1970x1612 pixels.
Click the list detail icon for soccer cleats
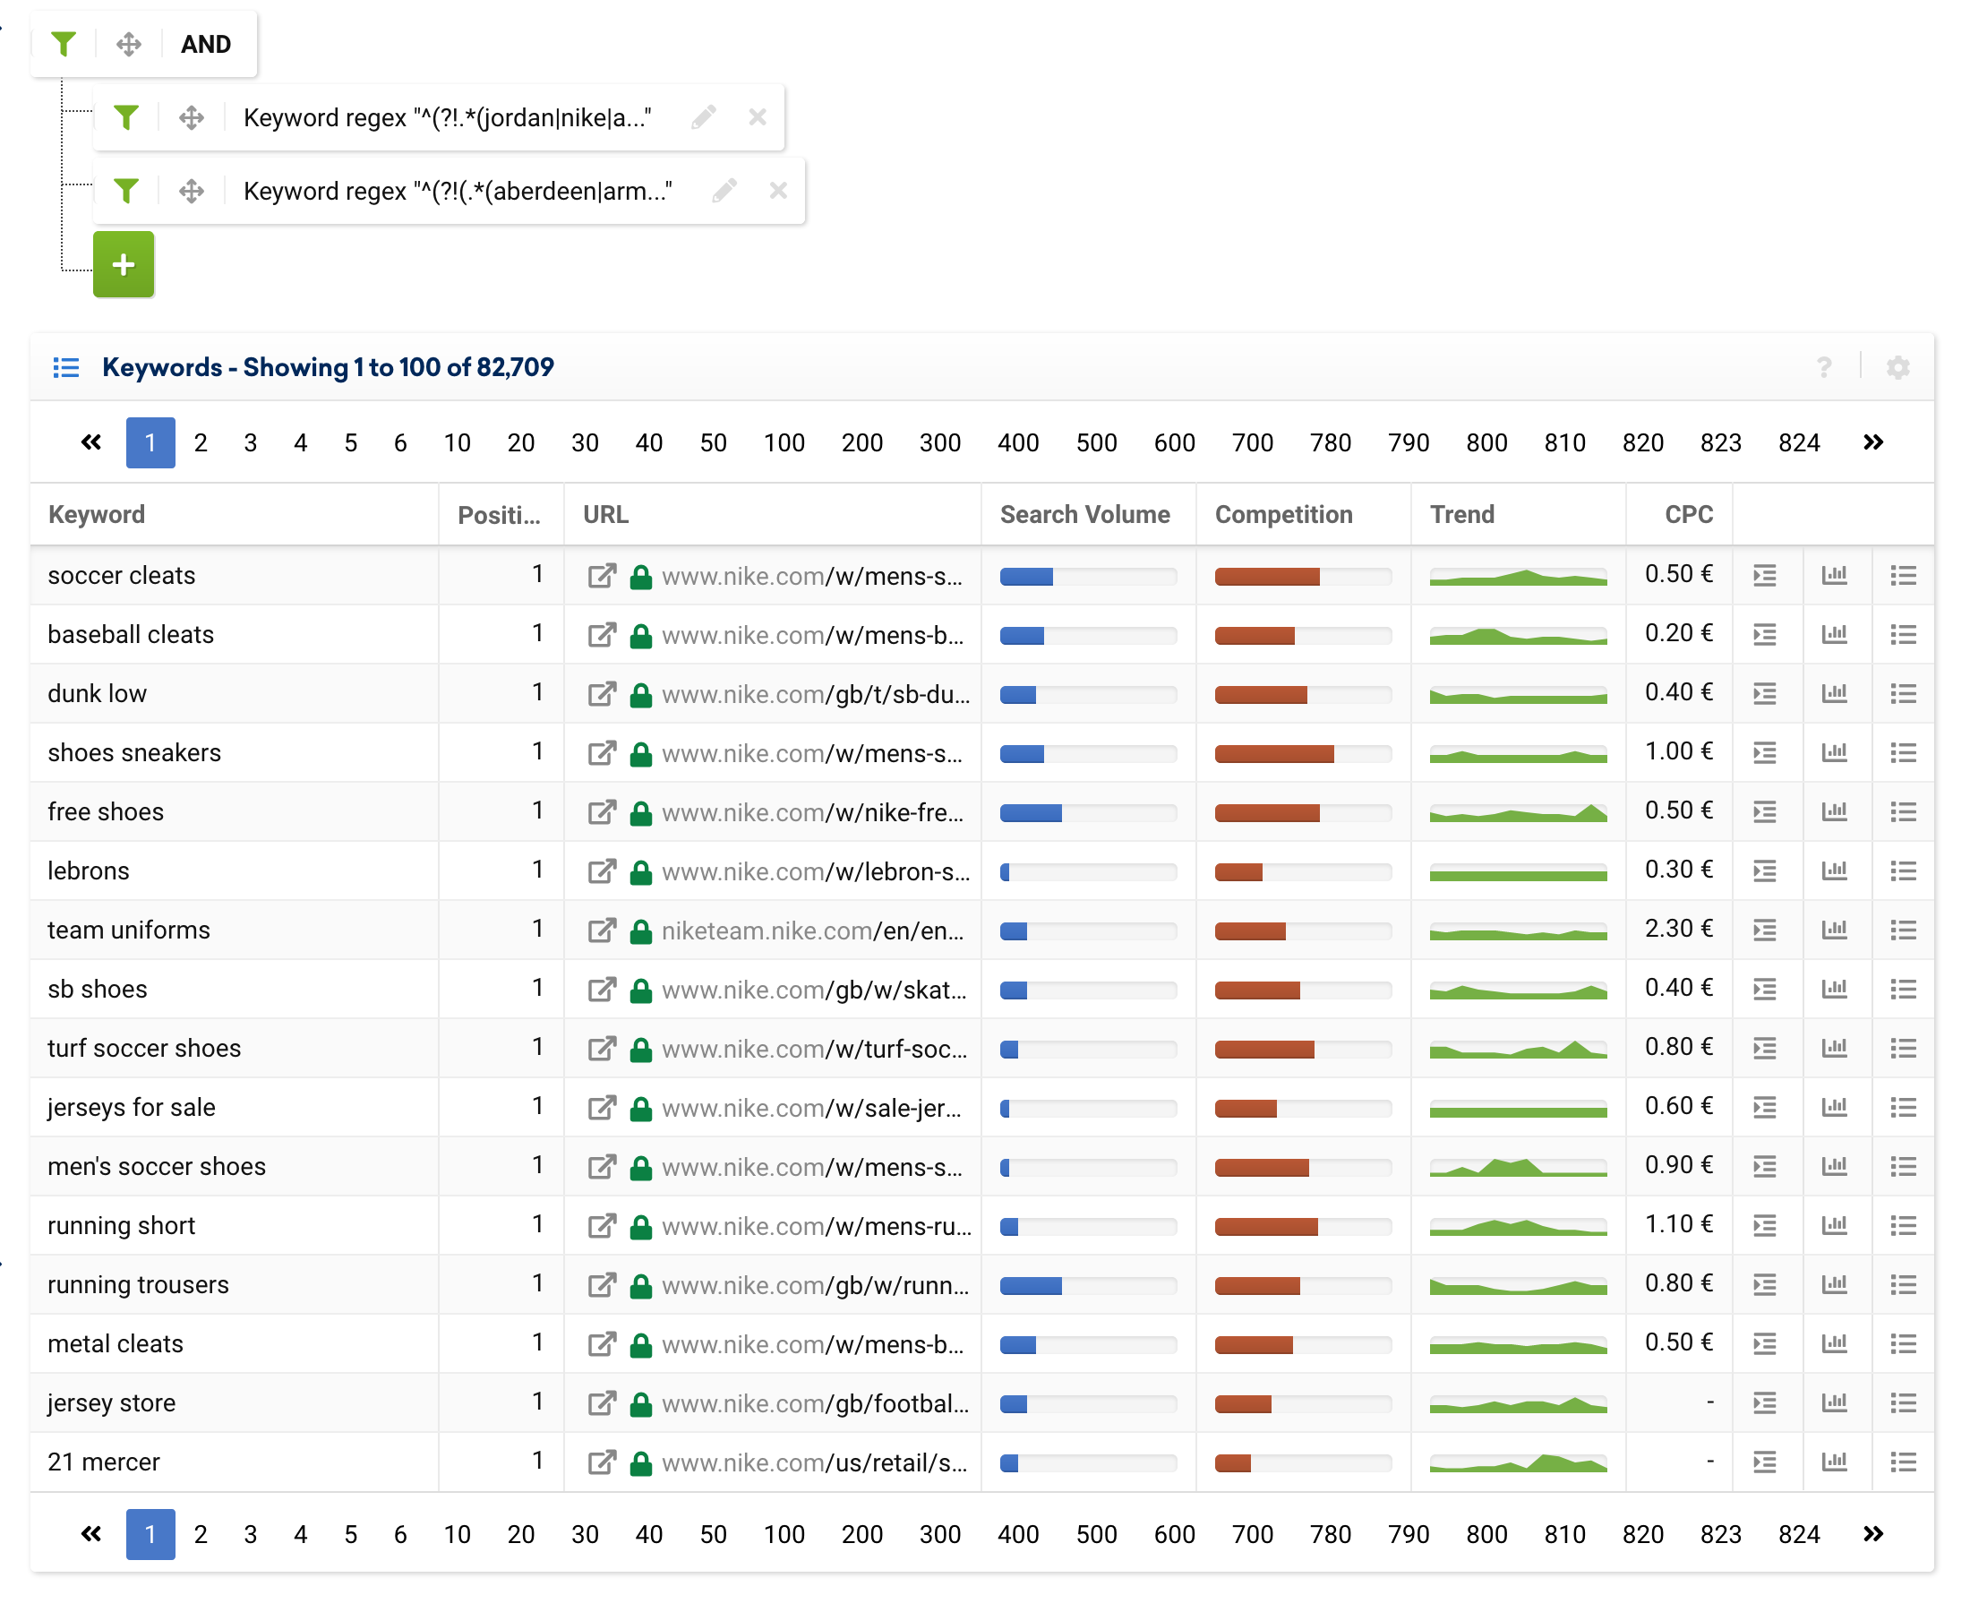1901,576
